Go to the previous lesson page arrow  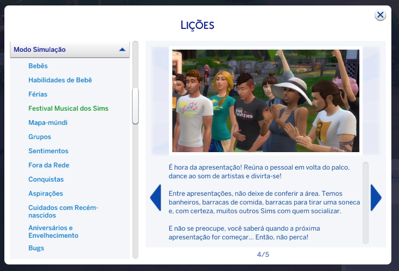click(156, 197)
